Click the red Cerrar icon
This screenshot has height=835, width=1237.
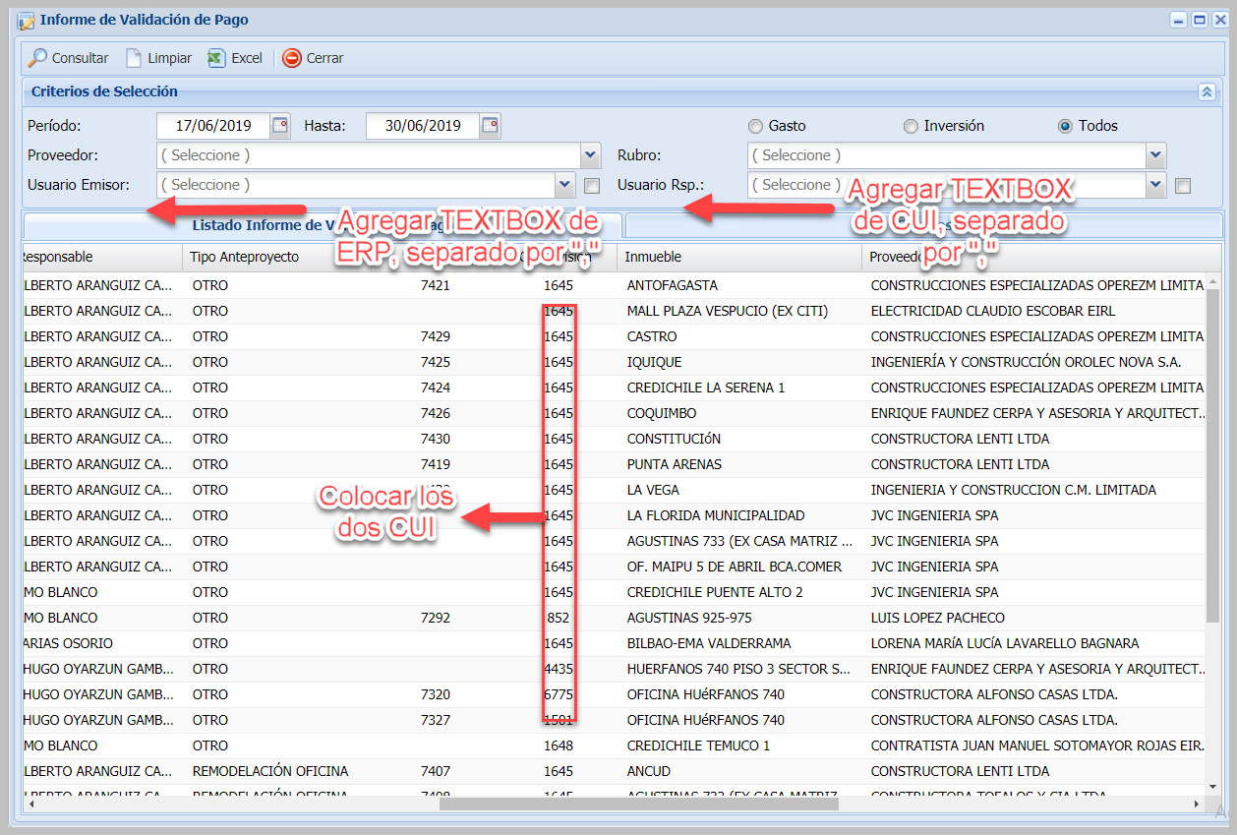(292, 58)
